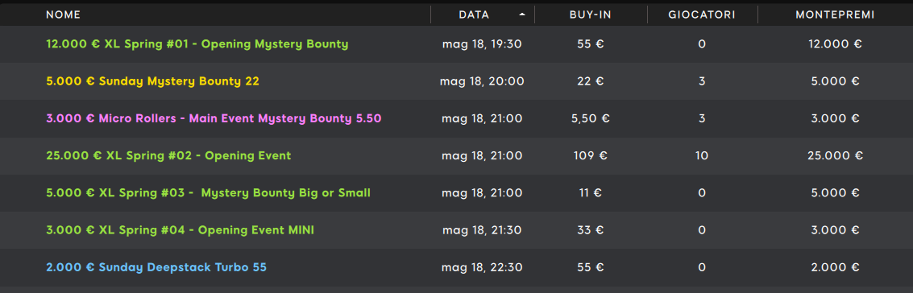
Task: Click the 25.000 € montepremi value
Action: (835, 156)
